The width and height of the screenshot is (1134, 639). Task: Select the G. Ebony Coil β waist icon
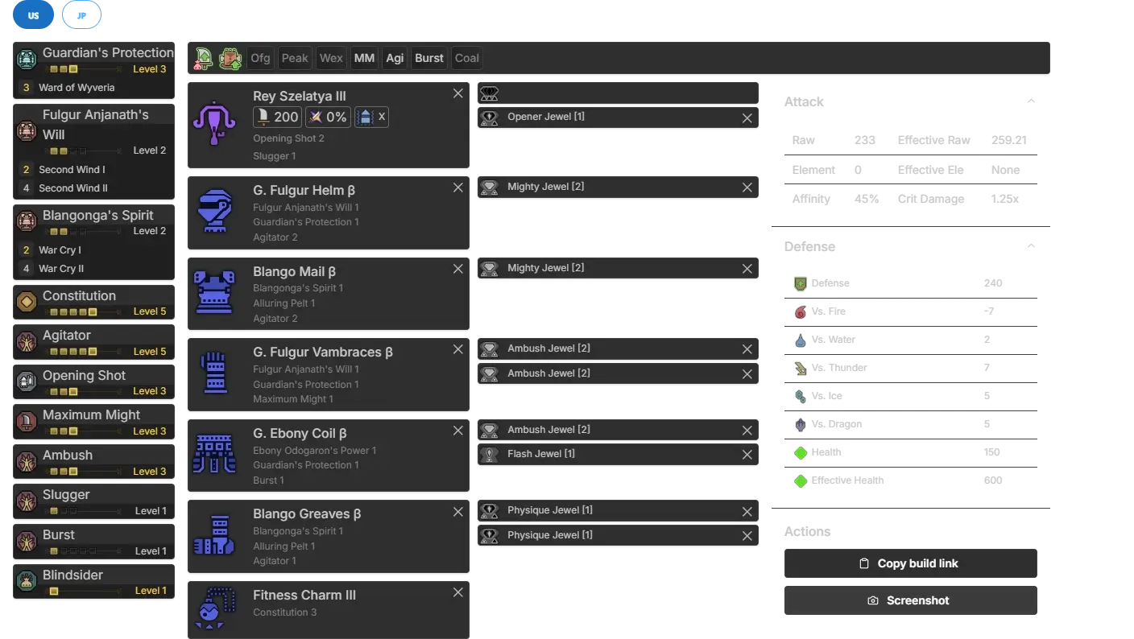214,454
